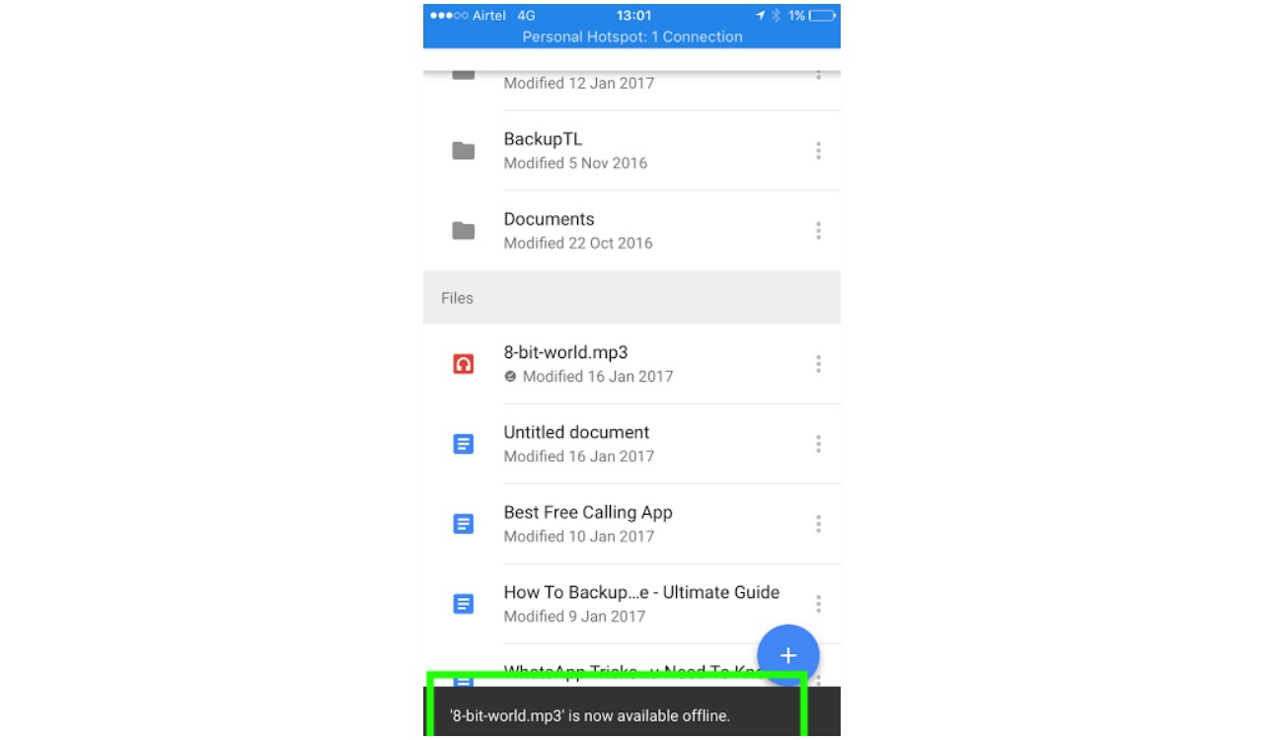
Task: Tap the 8-bit-world.mp3 audio file icon
Action: (x=463, y=364)
